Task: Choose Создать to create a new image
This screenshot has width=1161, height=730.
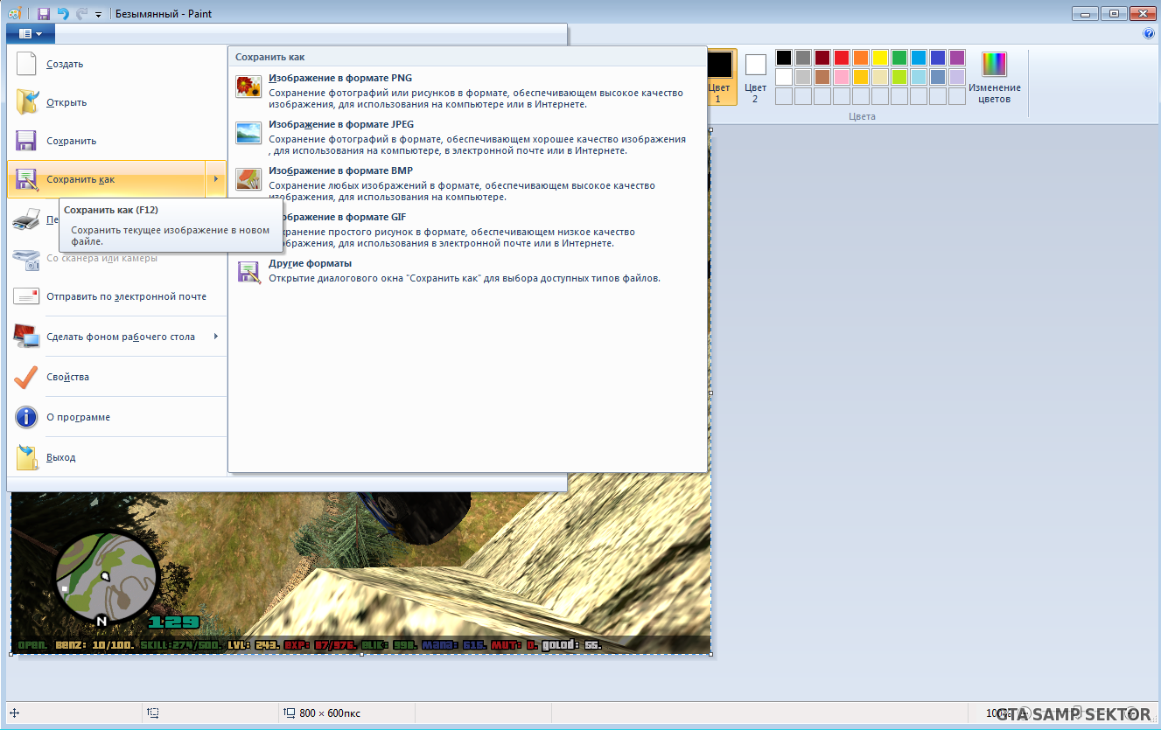Action: coord(116,64)
